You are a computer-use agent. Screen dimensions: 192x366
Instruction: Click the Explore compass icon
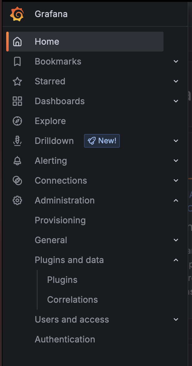[17, 121]
